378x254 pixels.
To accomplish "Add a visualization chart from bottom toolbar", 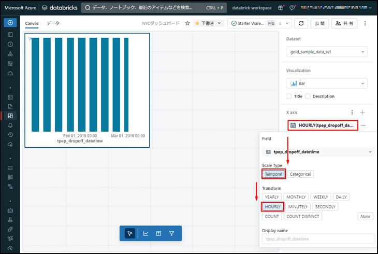I will click(x=146, y=233).
